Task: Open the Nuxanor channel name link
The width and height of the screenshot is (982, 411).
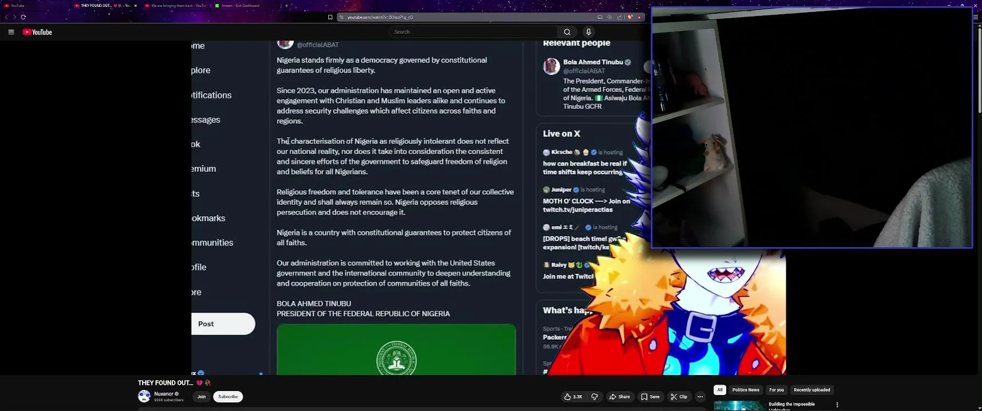Action: click(164, 394)
